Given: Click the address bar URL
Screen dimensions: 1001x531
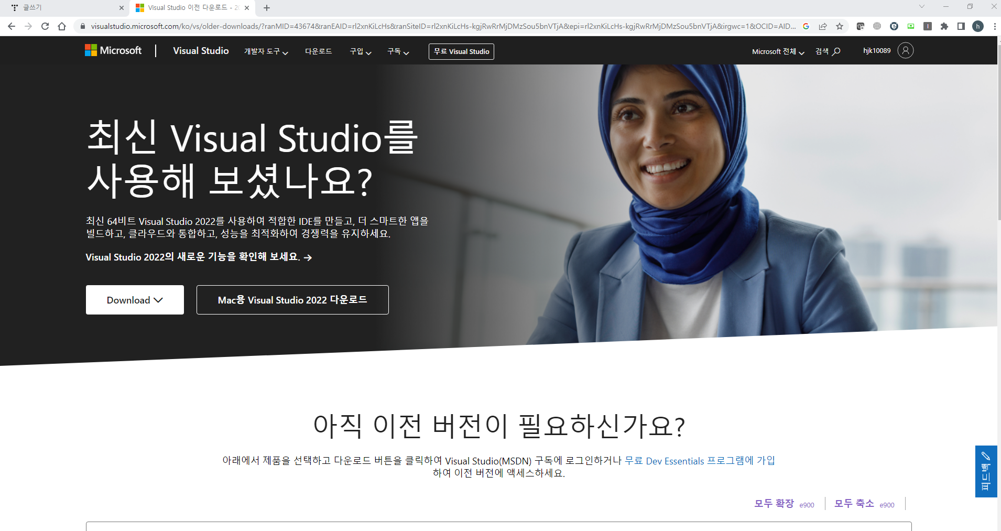Looking at the screenshot, I should pos(443,26).
